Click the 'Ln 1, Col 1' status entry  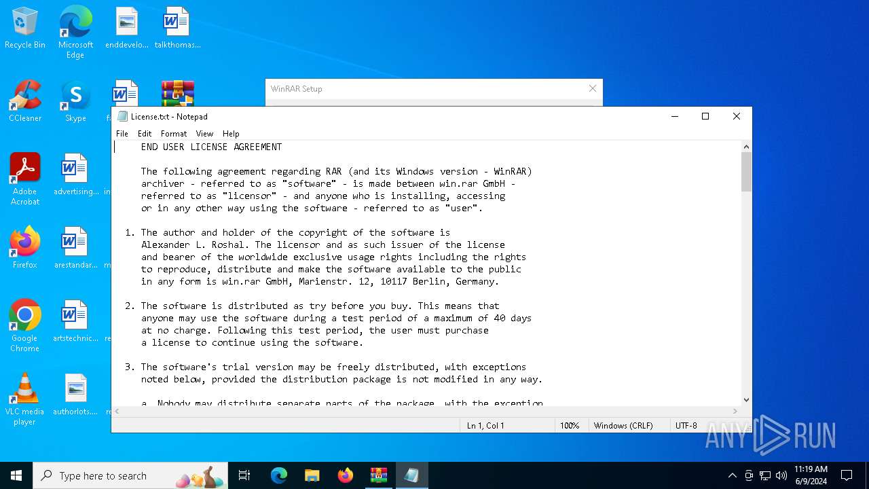pos(485,426)
